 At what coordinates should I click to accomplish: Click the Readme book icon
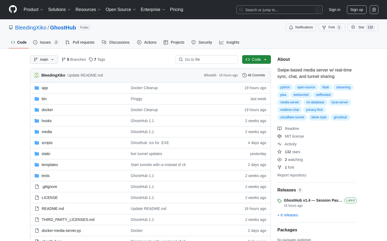point(279,129)
